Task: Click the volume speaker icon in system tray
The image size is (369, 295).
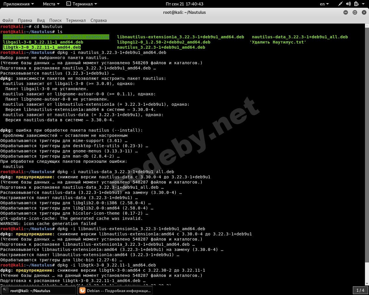Action: [x=348, y=4]
